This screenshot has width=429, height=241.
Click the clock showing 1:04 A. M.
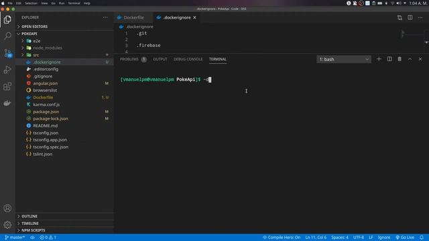418,3
